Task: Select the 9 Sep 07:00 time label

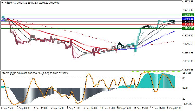Action: tap(90, 108)
